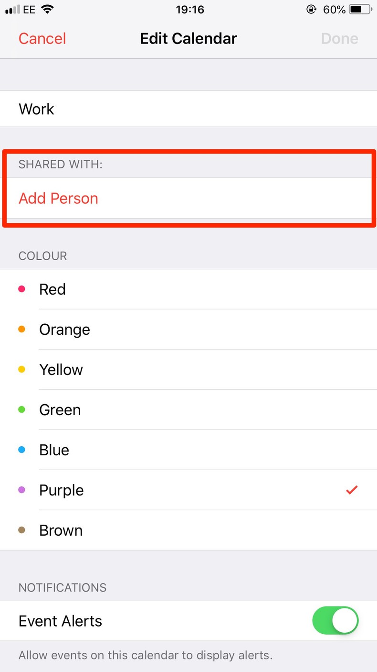Cancel editing the calendar

coord(42,39)
